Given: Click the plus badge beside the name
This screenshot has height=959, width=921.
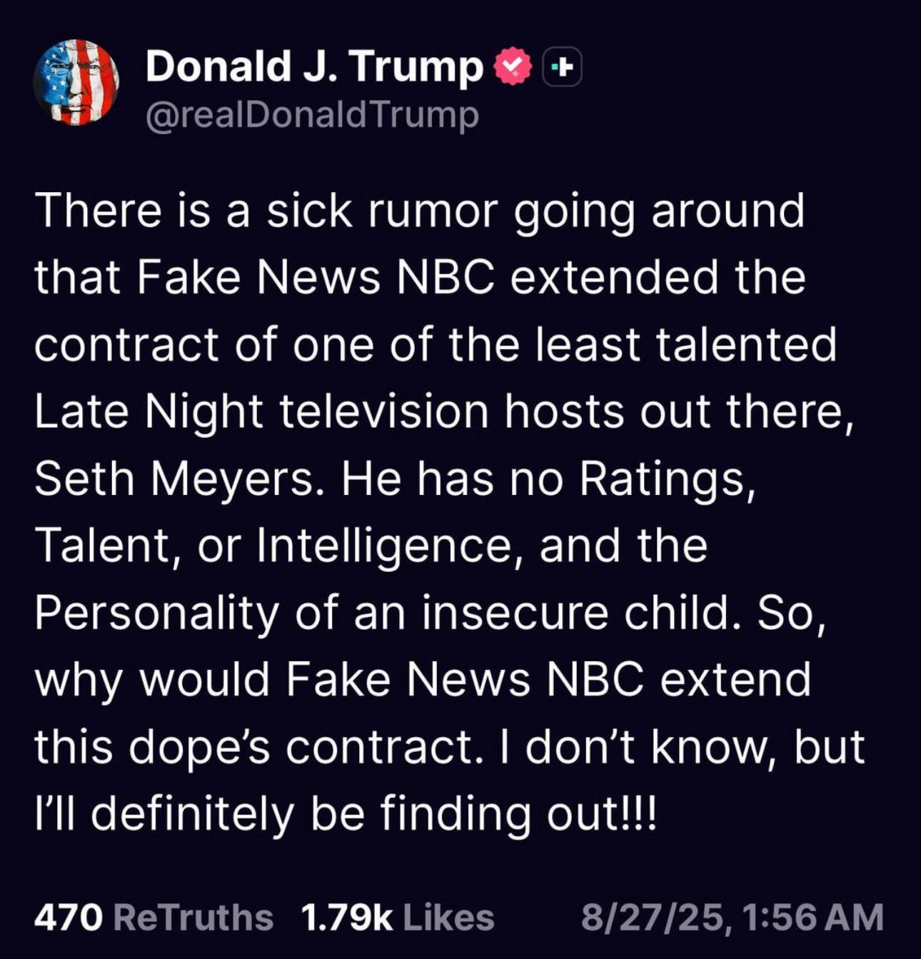Looking at the screenshot, I should coord(562,68).
